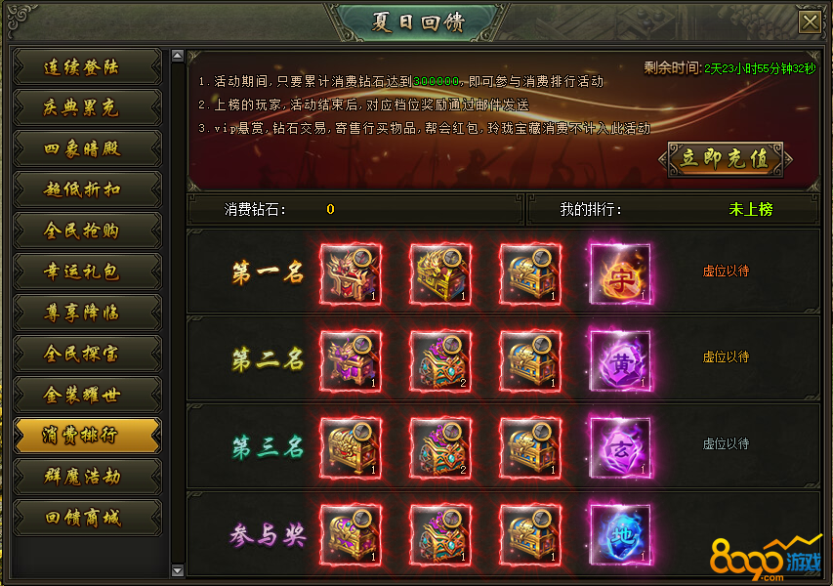833x586 pixels.
Task: Click second place purple 黄 stone icon
Action: pyautogui.click(x=620, y=361)
